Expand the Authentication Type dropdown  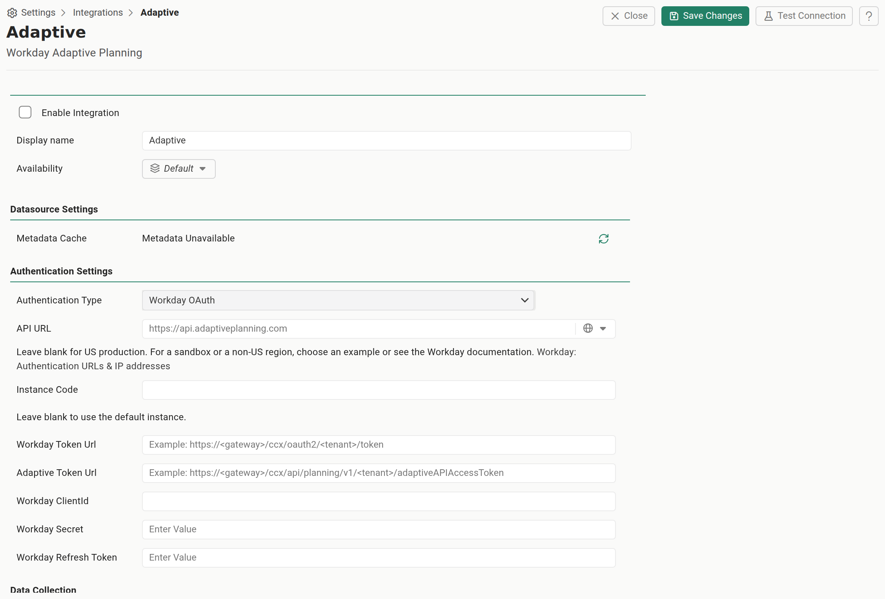338,300
